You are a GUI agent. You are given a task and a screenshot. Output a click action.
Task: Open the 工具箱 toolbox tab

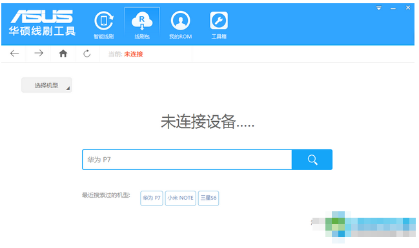pos(219,25)
